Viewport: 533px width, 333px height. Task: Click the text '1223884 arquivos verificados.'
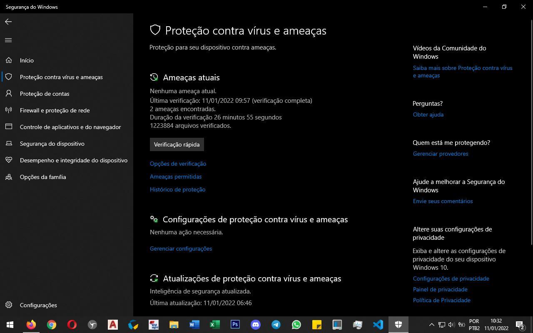190,126
